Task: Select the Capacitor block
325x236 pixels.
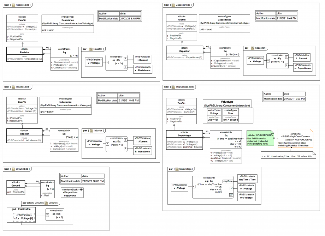Action: click(x=184, y=51)
